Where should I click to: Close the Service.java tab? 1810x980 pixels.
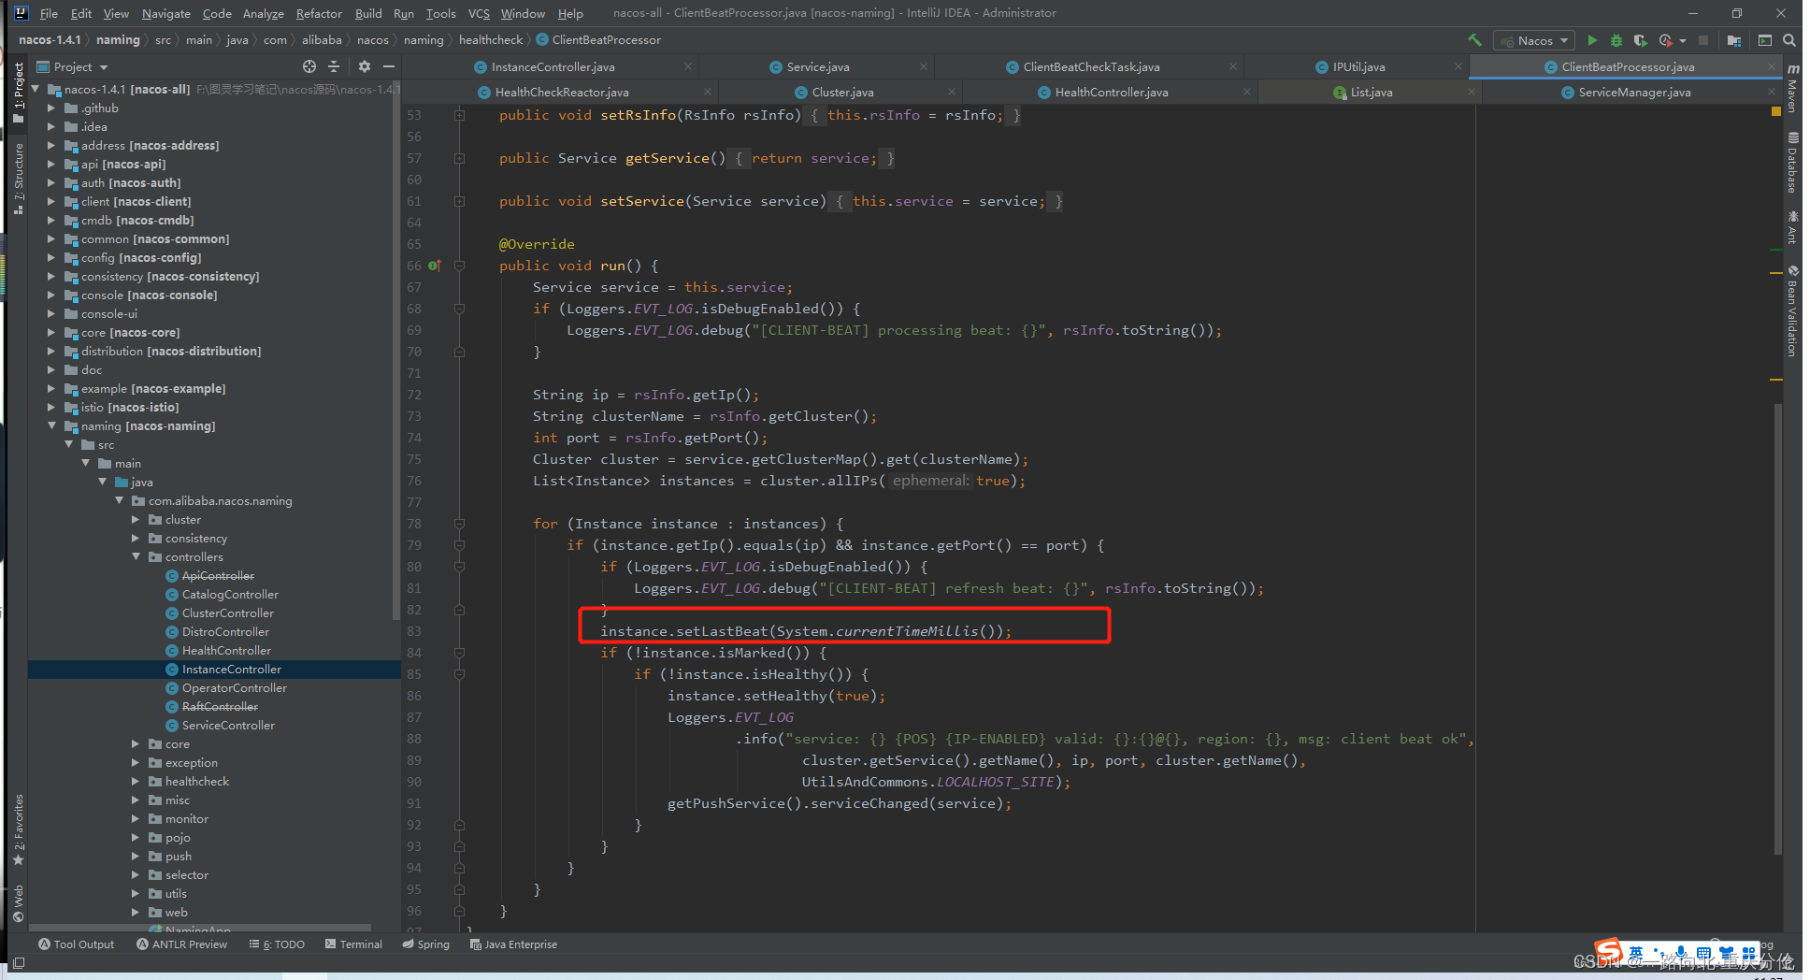point(924,66)
